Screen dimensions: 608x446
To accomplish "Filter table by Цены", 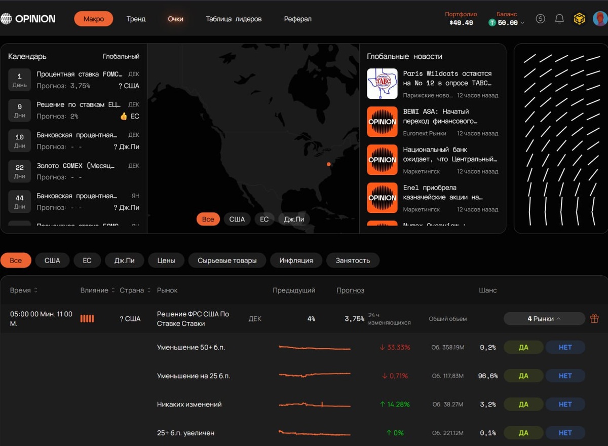I will [x=166, y=261].
